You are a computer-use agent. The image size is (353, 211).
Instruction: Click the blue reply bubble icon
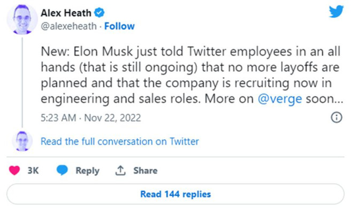point(62,170)
